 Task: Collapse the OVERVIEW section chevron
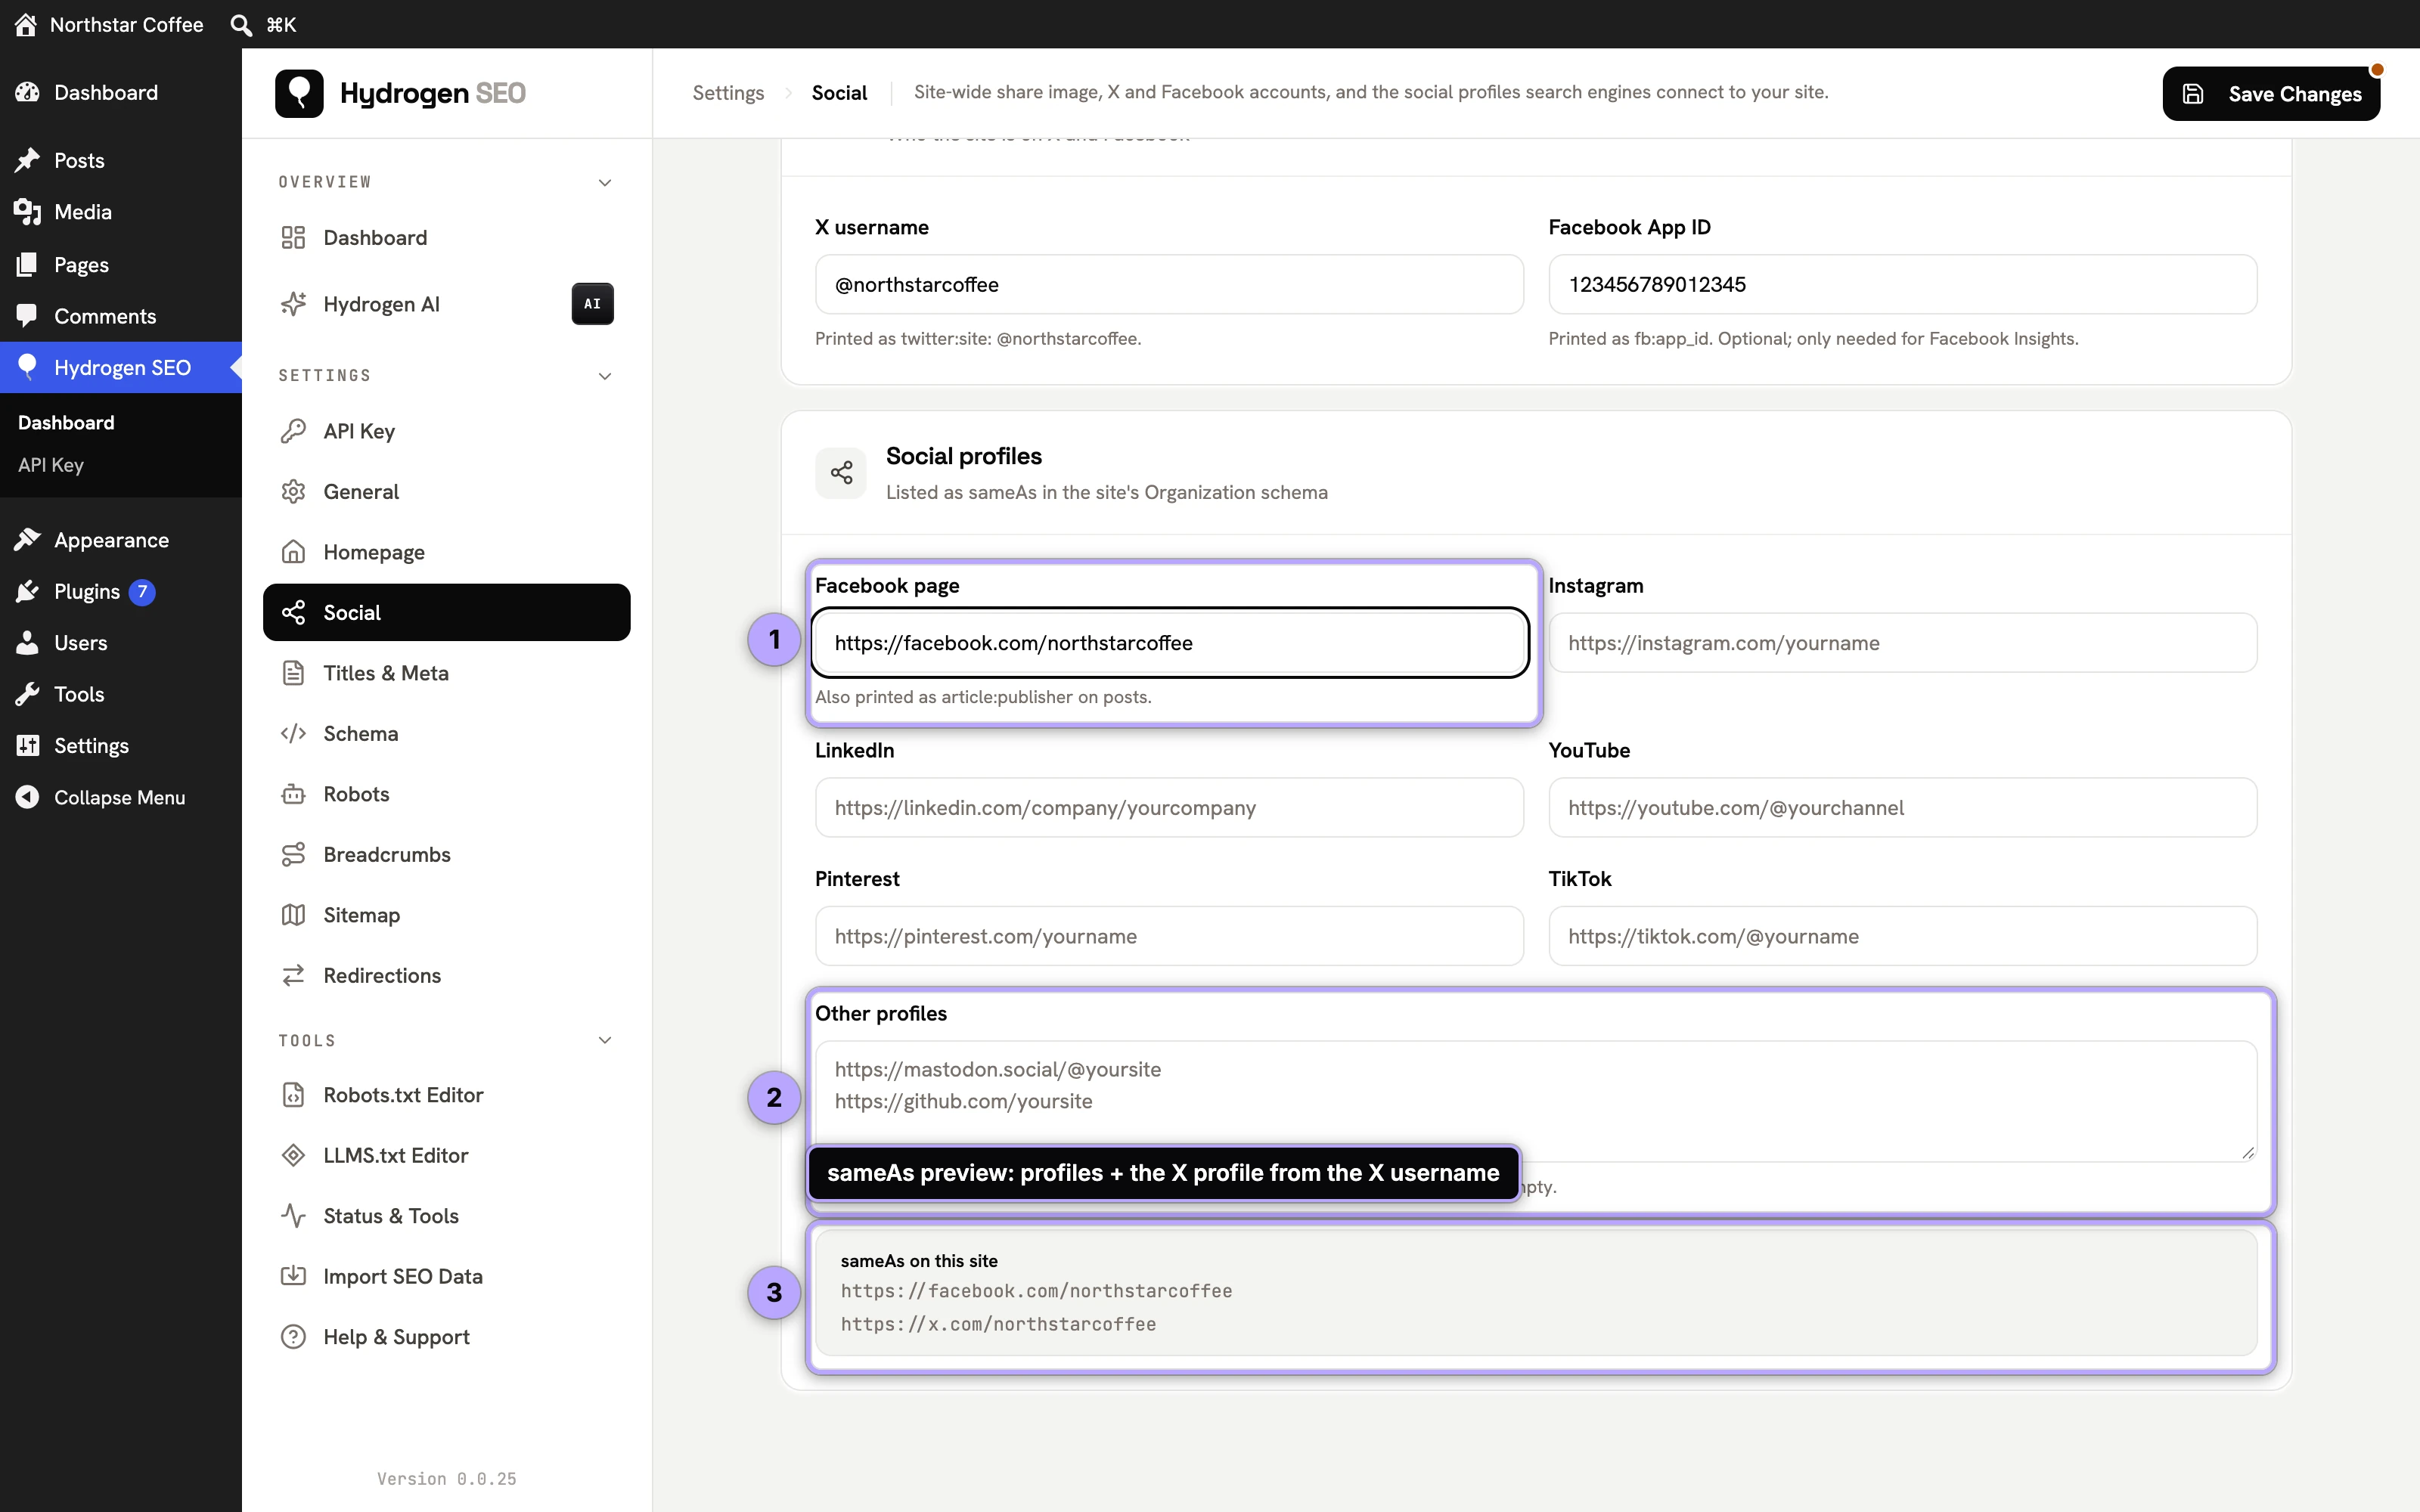point(605,182)
